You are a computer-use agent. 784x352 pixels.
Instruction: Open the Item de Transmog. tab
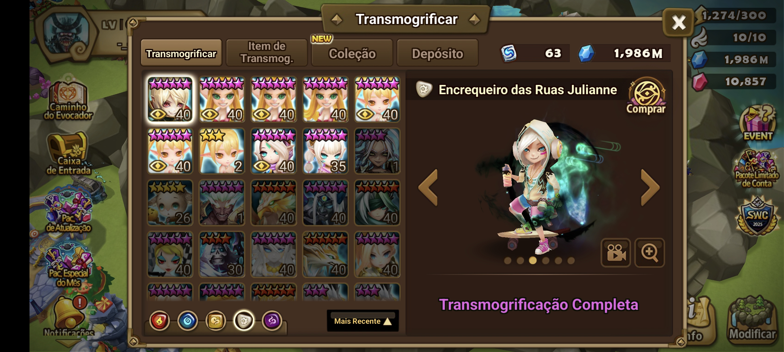267,53
